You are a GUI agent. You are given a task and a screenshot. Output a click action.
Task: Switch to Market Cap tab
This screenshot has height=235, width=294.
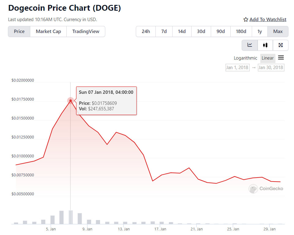point(48,31)
